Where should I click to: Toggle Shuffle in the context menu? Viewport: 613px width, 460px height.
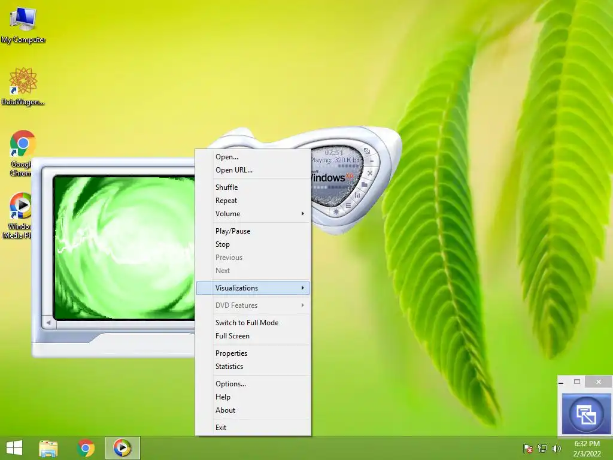click(x=253, y=187)
